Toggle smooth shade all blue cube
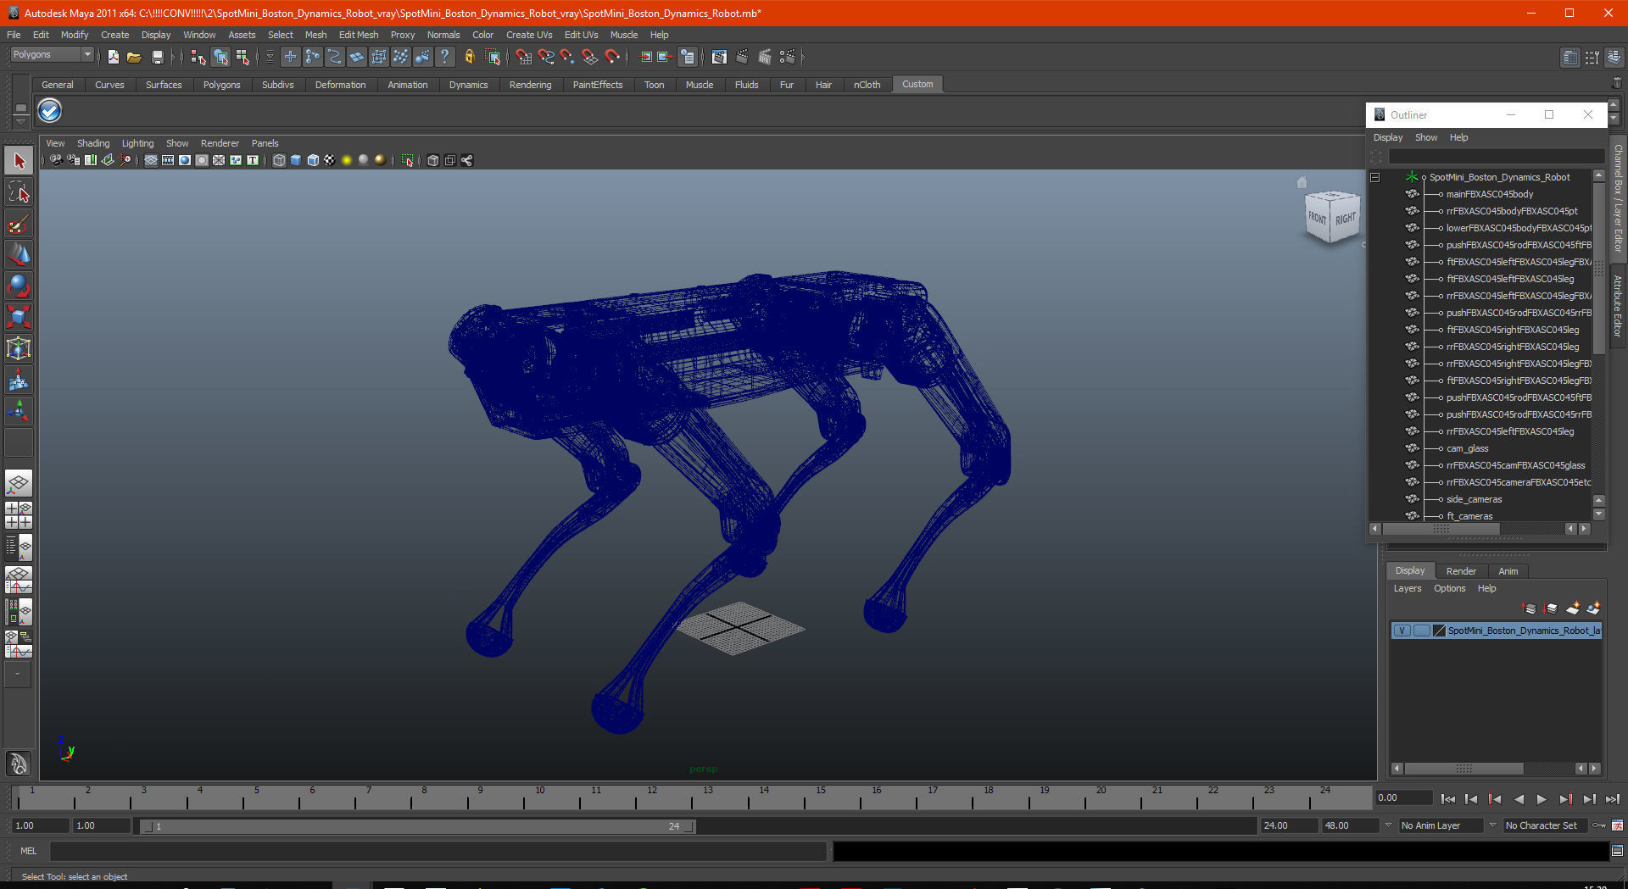This screenshot has height=889, width=1628. click(296, 160)
